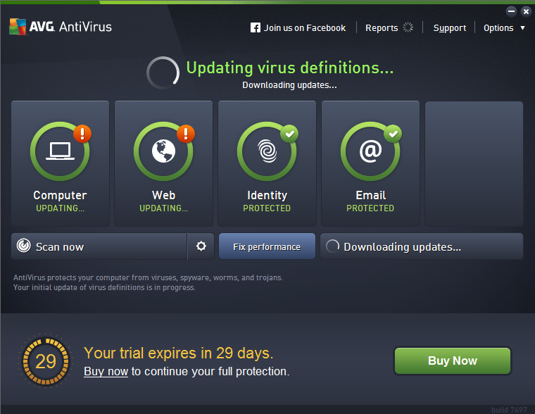Click the Computer tile orange warning badge
Image resolution: width=535 pixels, height=414 pixels.
point(82,134)
